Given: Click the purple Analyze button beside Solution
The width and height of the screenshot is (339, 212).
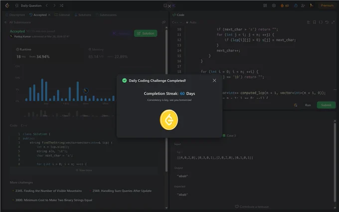Looking at the screenshot, I should [121, 33].
